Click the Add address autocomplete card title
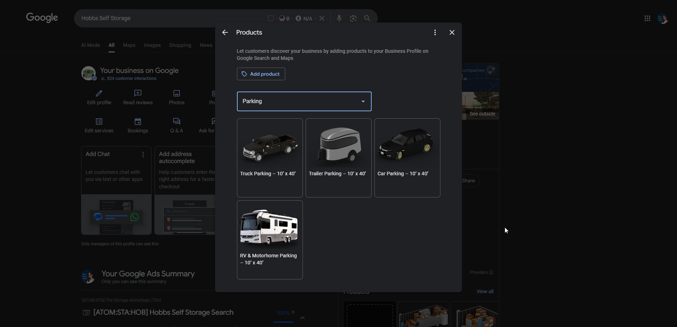This screenshot has width=677, height=327. [x=177, y=158]
